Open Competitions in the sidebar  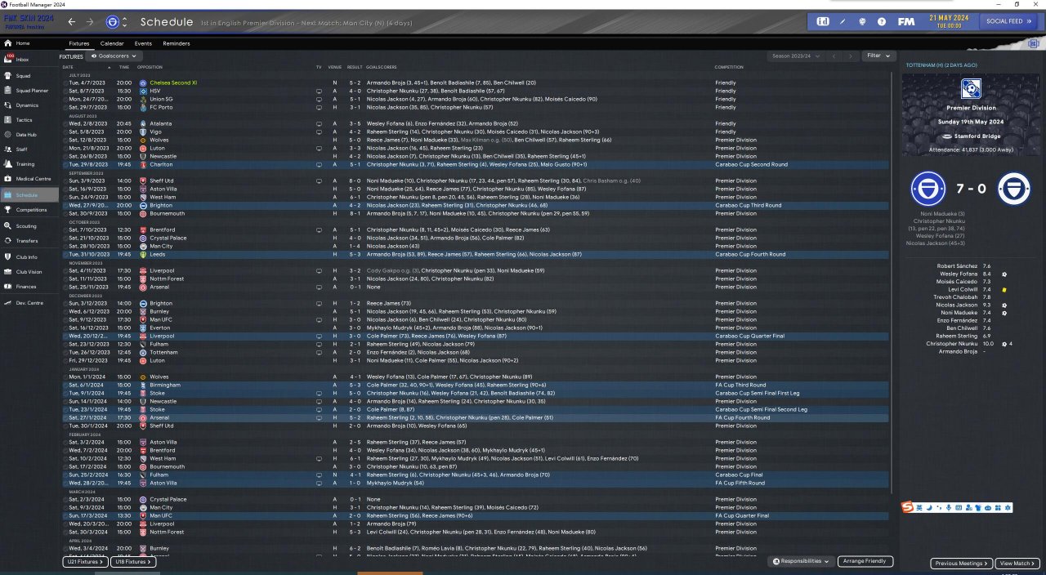click(29, 210)
